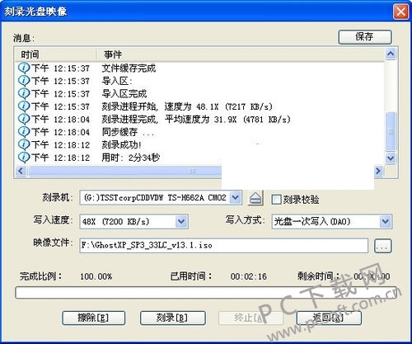Image resolution: width=412 pixels, height=344 pixels.
Task: Click the burn progress bar
Action: point(206,293)
